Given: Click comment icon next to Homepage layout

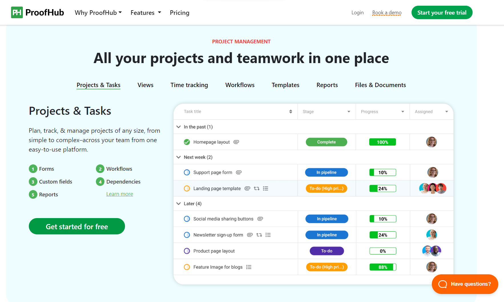Looking at the screenshot, I should point(236,142).
